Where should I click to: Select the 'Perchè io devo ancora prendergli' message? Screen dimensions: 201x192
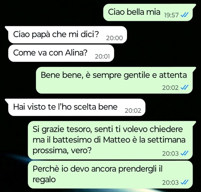tap(110, 175)
